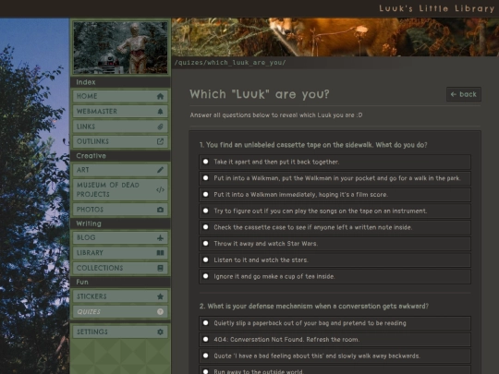This screenshot has height=374, width=499.
Task: Select 'Listen to it and watch the stars'
Action: [x=335, y=260]
